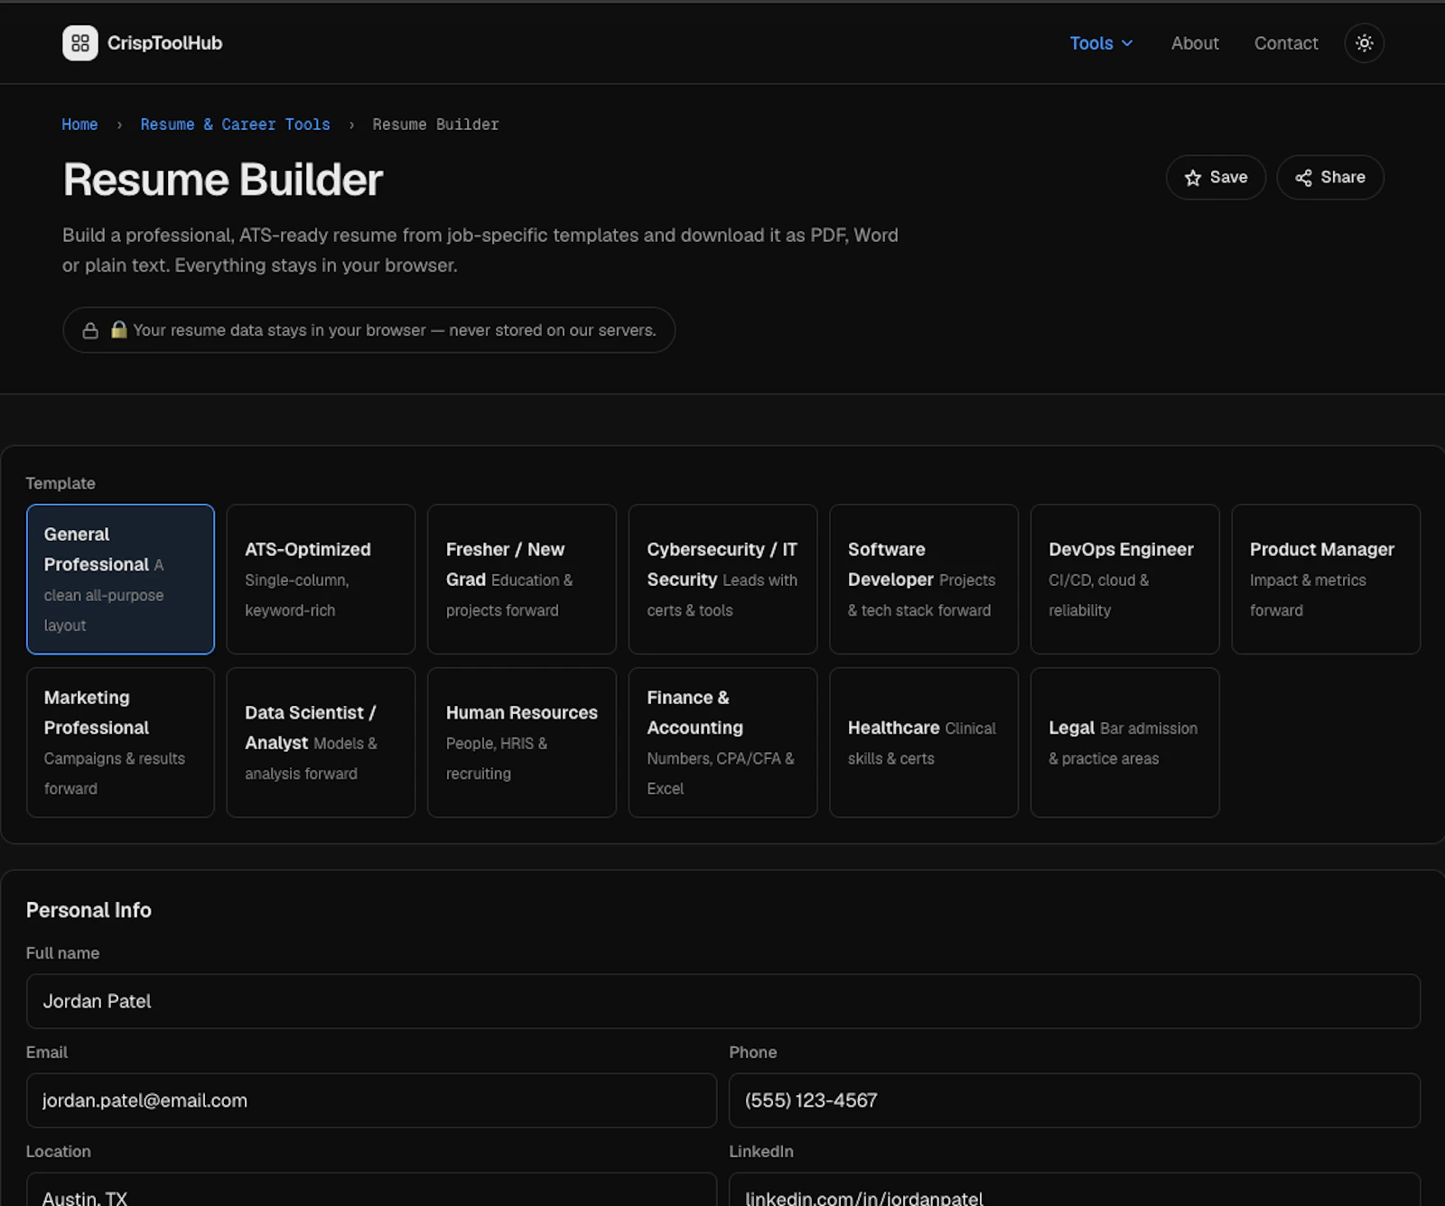This screenshot has height=1206, width=1445.
Task: Select the Marketing Professional template
Action: [x=120, y=742]
